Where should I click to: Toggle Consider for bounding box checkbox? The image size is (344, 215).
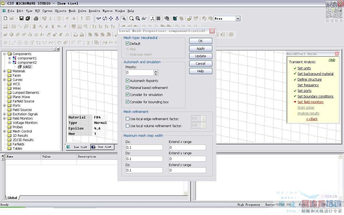[x=128, y=102]
